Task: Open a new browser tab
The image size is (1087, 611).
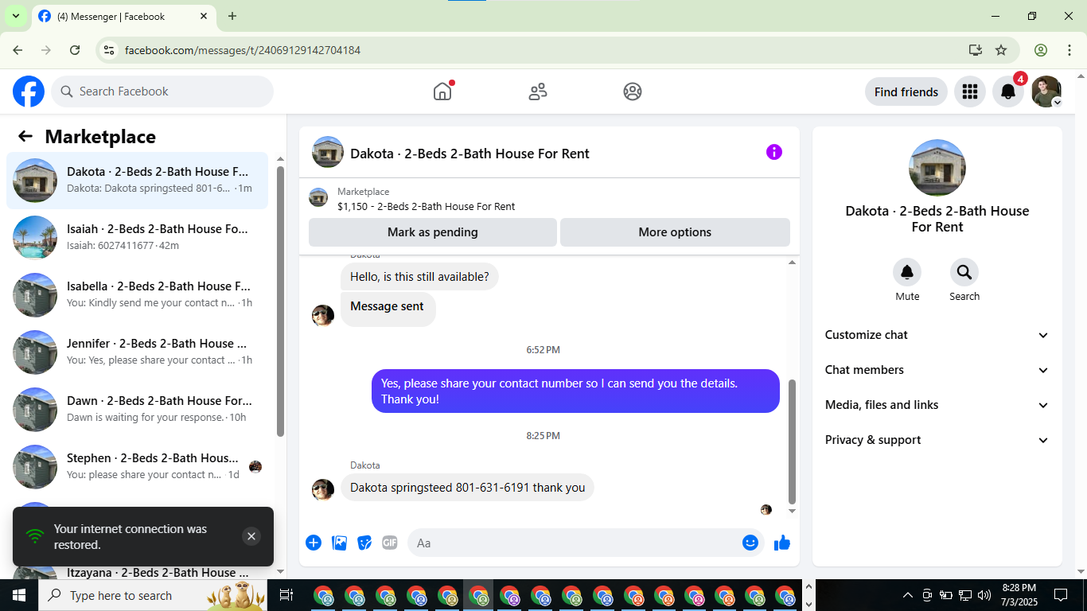Action: 232,16
